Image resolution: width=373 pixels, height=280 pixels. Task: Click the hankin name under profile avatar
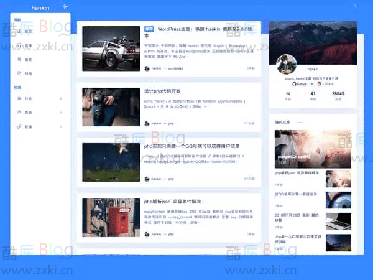[313, 69]
